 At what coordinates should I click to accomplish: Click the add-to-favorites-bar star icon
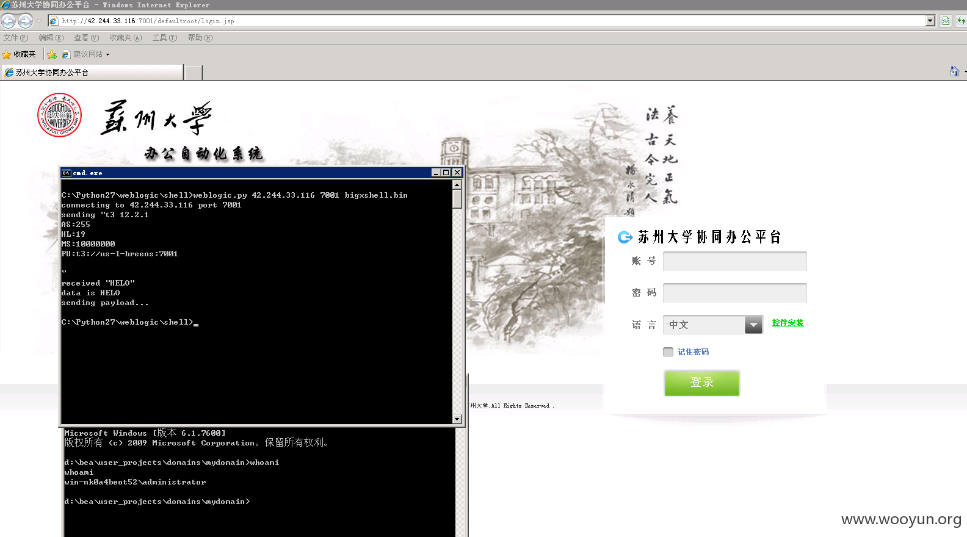pos(52,54)
